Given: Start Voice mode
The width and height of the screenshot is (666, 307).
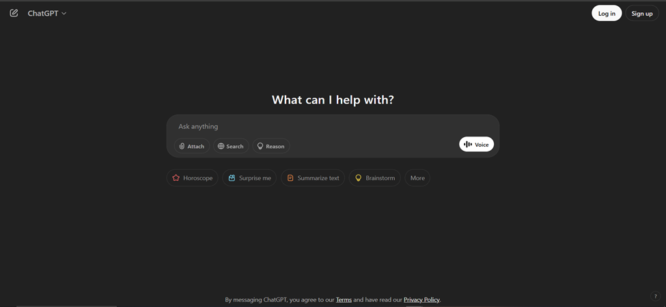Looking at the screenshot, I should click(x=476, y=144).
